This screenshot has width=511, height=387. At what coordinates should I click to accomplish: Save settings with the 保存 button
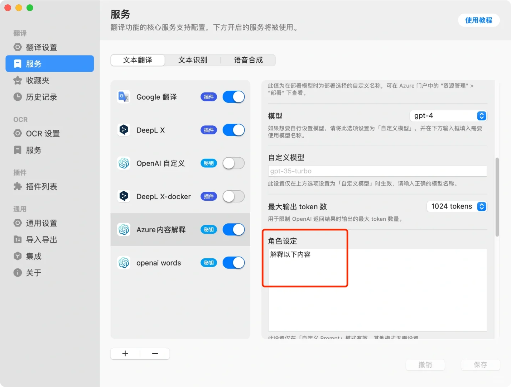coord(480,365)
